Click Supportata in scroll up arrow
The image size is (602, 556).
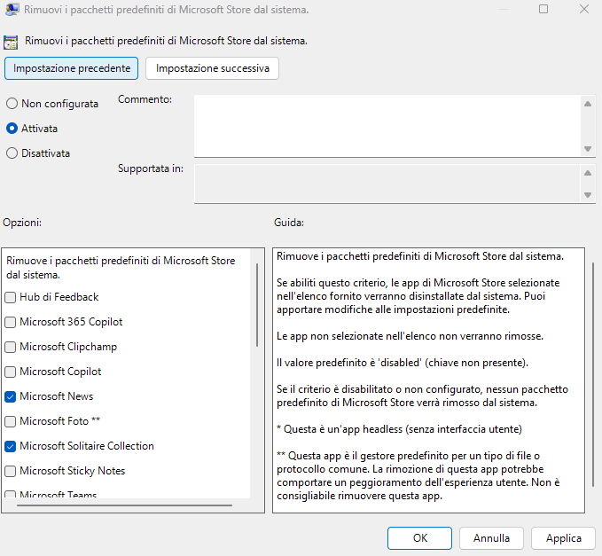click(587, 171)
